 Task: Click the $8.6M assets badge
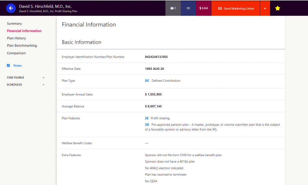(204, 8)
